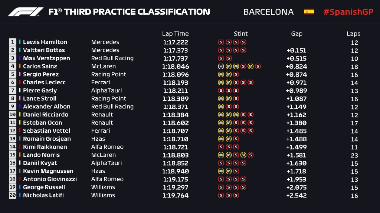
Task: Select first medium tyre in Perez's stint
Action: 221,74
